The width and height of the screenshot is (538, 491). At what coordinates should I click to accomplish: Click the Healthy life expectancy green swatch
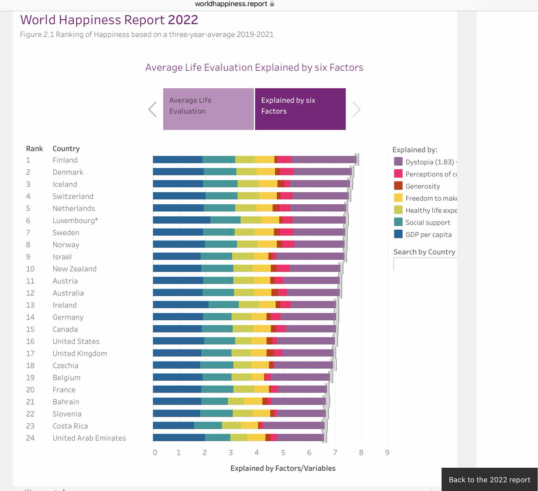pos(398,210)
